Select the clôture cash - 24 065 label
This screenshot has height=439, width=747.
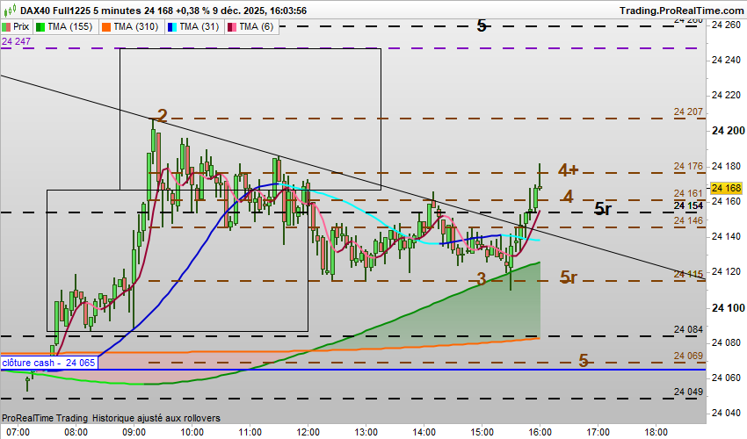pos(48,363)
